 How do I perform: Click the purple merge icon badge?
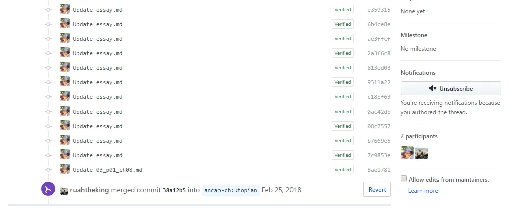[48, 189]
